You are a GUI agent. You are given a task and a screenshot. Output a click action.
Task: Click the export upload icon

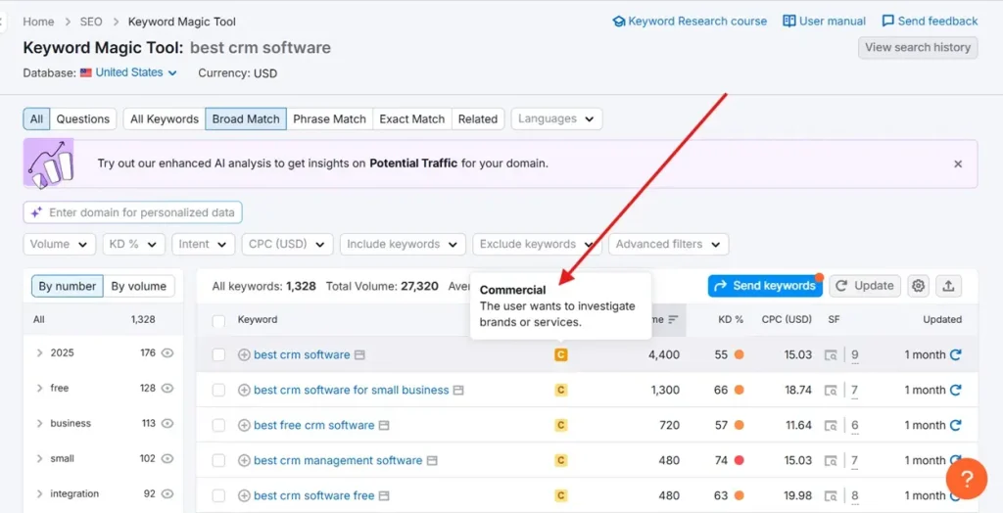[x=948, y=286]
